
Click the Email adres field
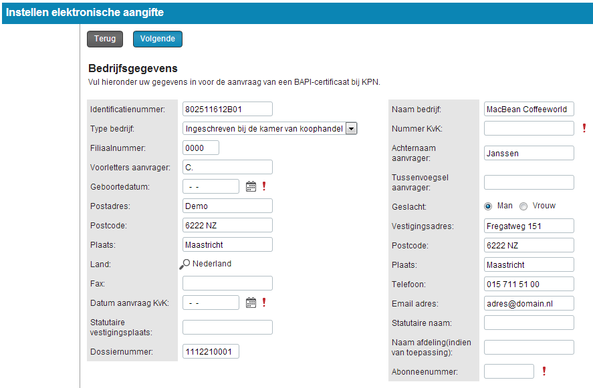529,303
